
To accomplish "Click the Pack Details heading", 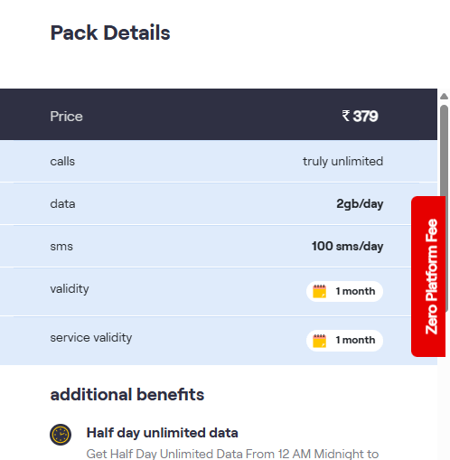I will click(x=110, y=33).
